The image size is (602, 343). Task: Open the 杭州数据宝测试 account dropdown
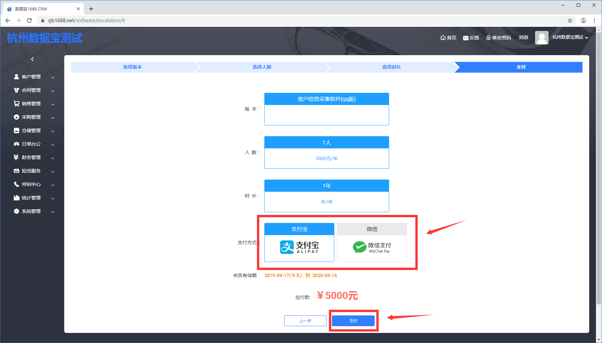pos(570,37)
